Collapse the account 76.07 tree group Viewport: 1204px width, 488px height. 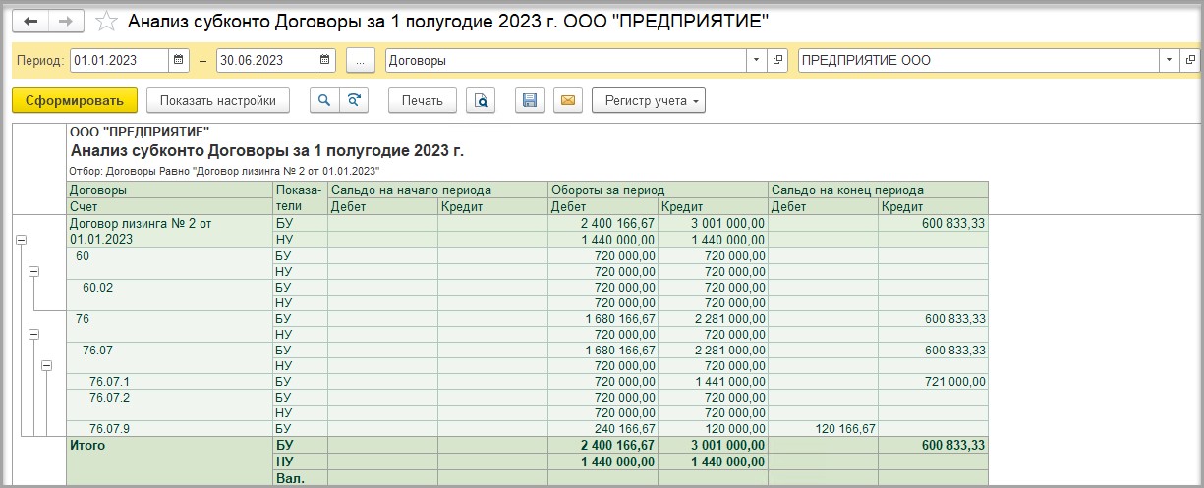(x=46, y=366)
